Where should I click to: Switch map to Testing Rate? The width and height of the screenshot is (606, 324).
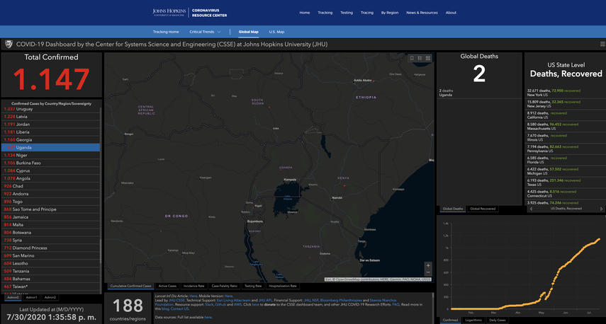(253, 287)
